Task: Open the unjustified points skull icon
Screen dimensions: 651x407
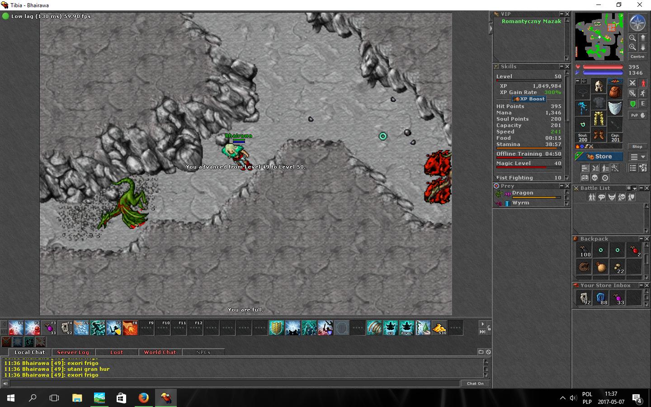Action: [594, 178]
